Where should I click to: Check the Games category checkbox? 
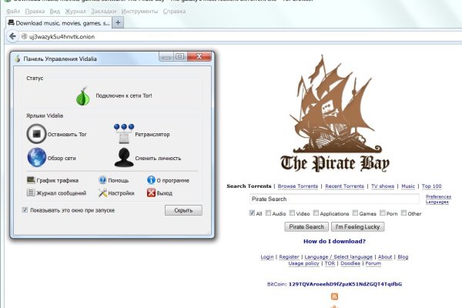tap(355, 213)
